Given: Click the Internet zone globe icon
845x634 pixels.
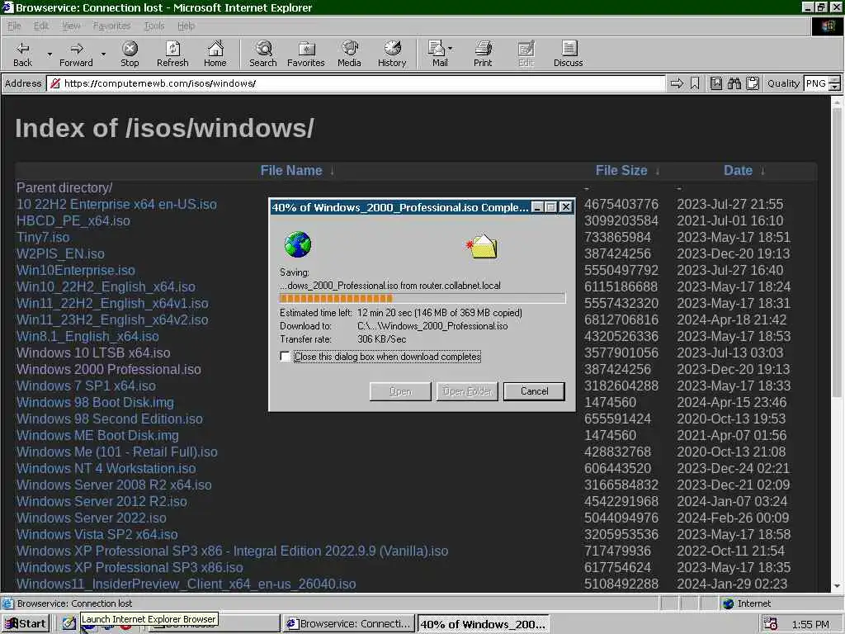Looking at the screenshot, I should tap(728, 603).
